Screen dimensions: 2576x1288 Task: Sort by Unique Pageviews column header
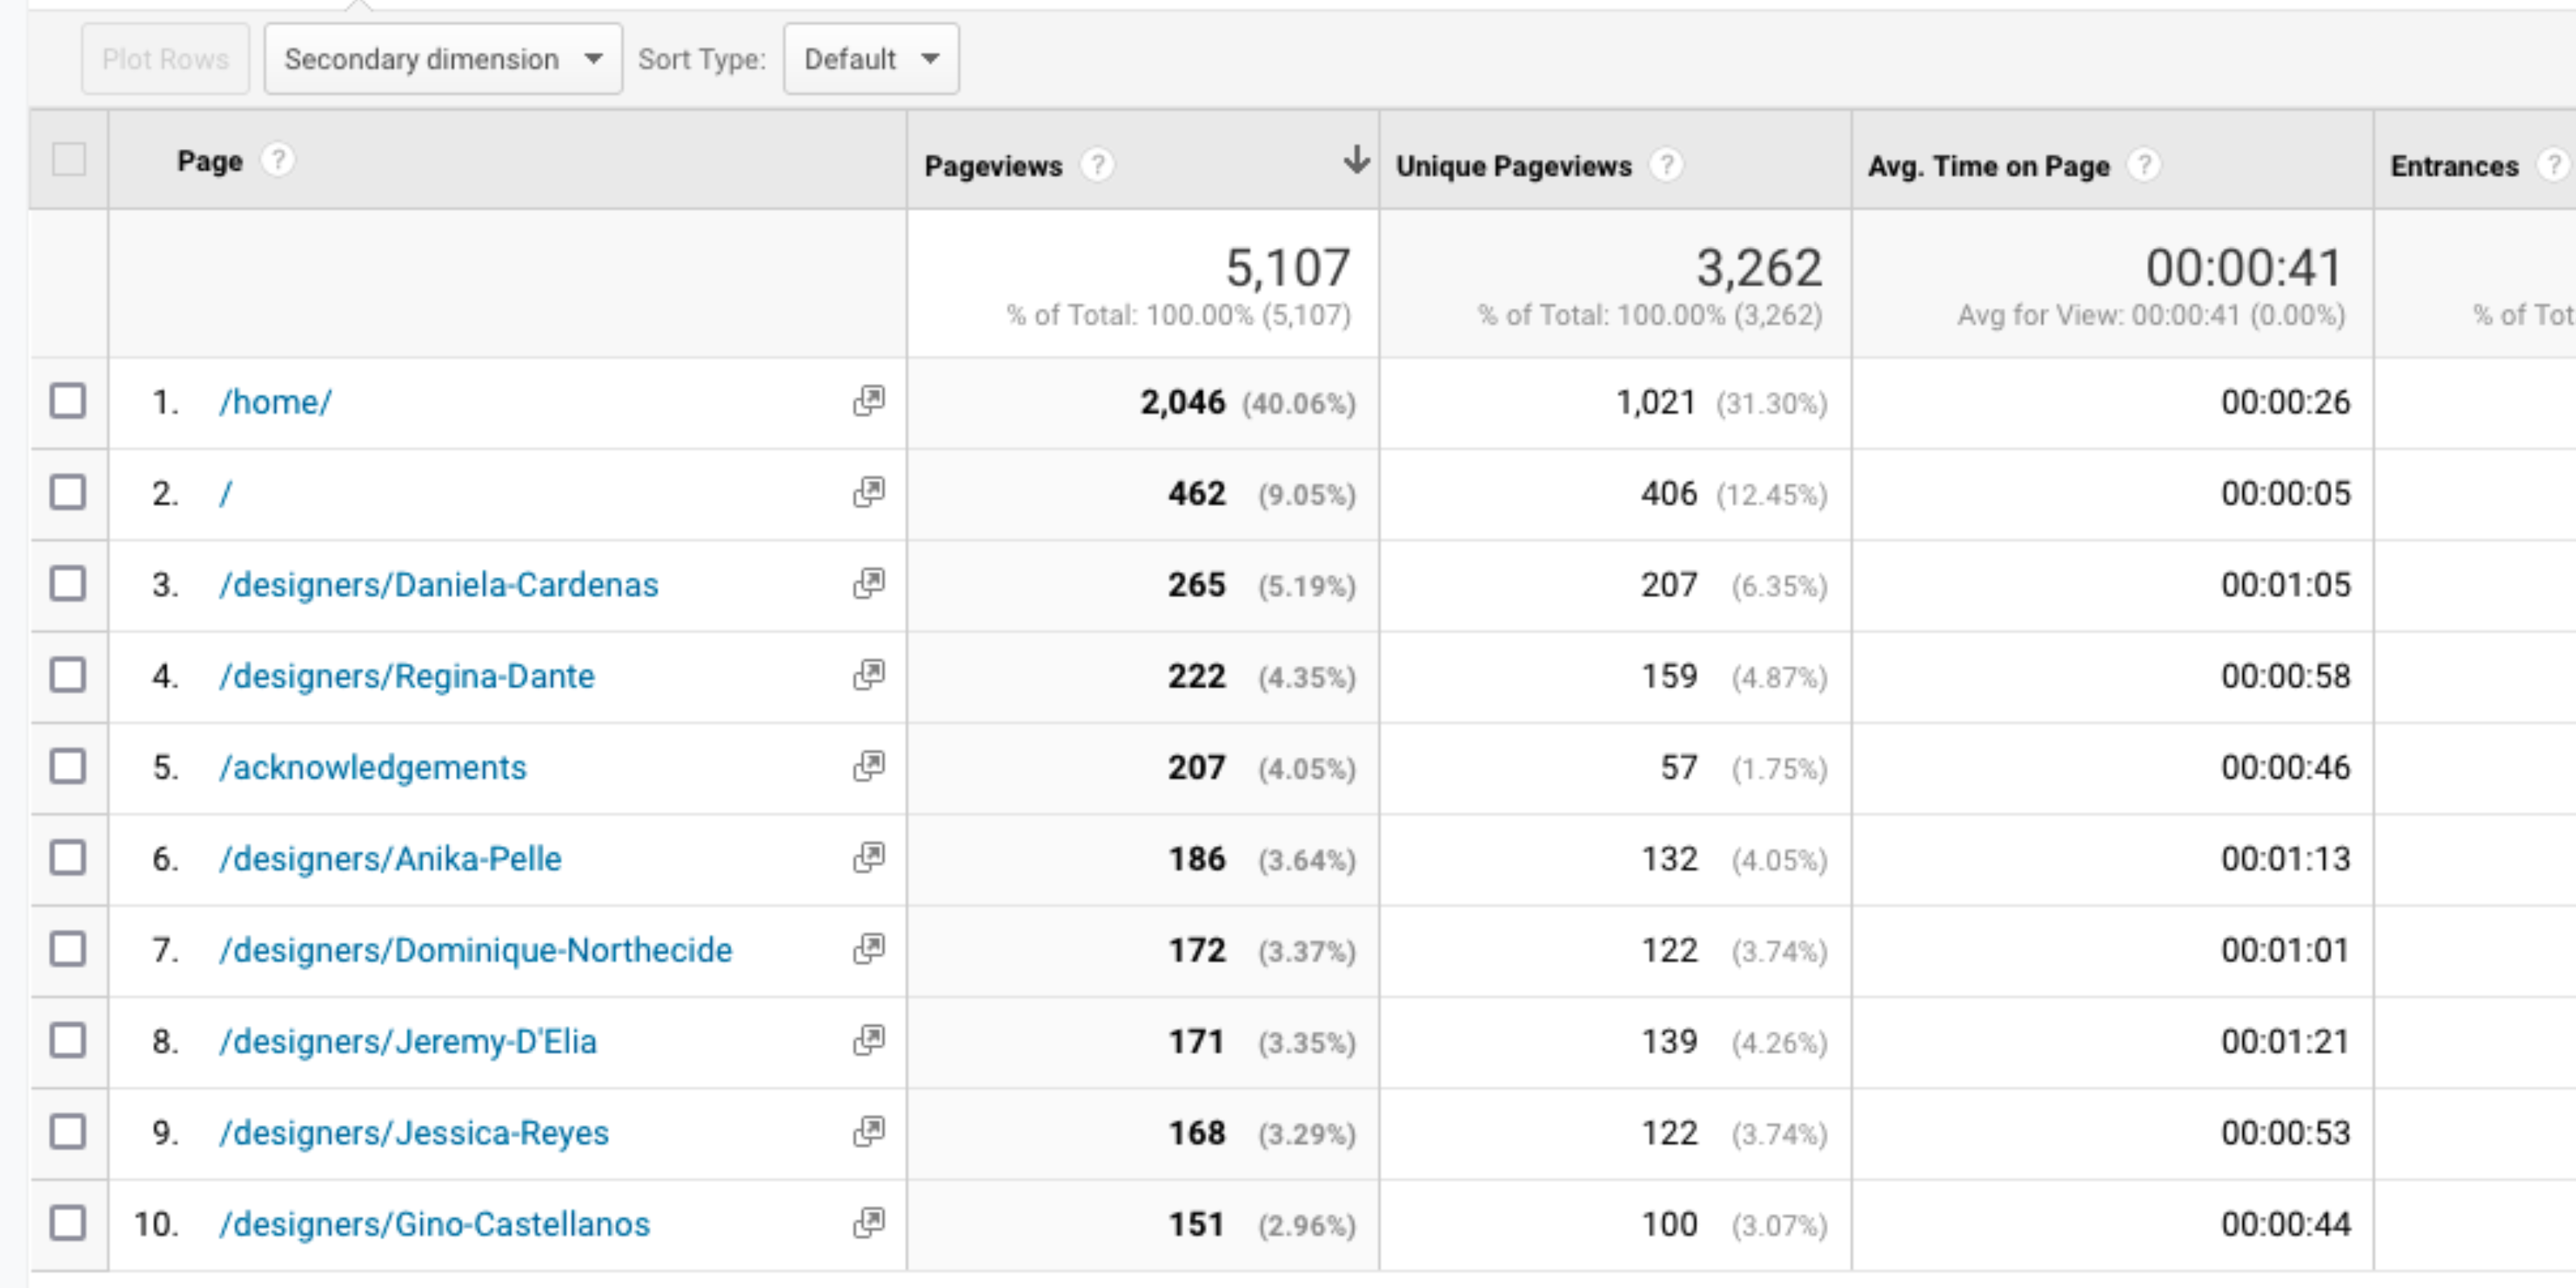click(1513, 166)
